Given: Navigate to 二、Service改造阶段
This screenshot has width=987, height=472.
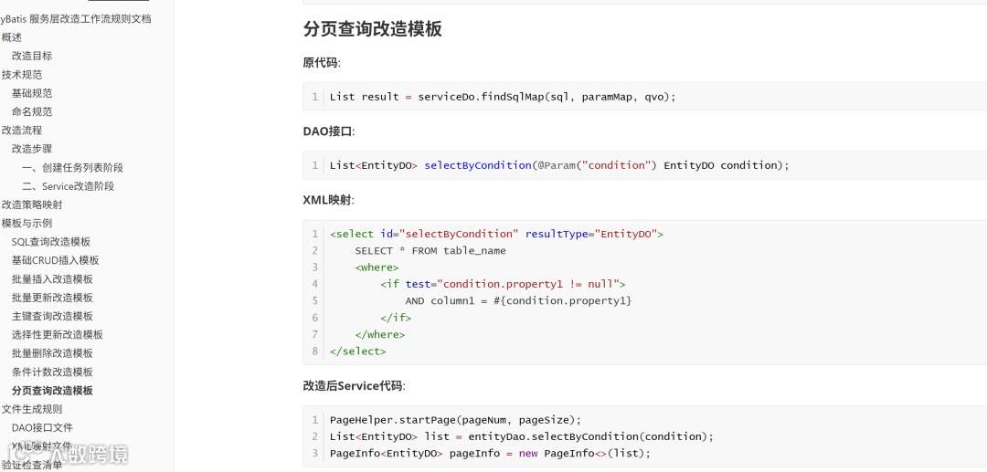Looking at the screenshot, I should (x=68, y=186).
